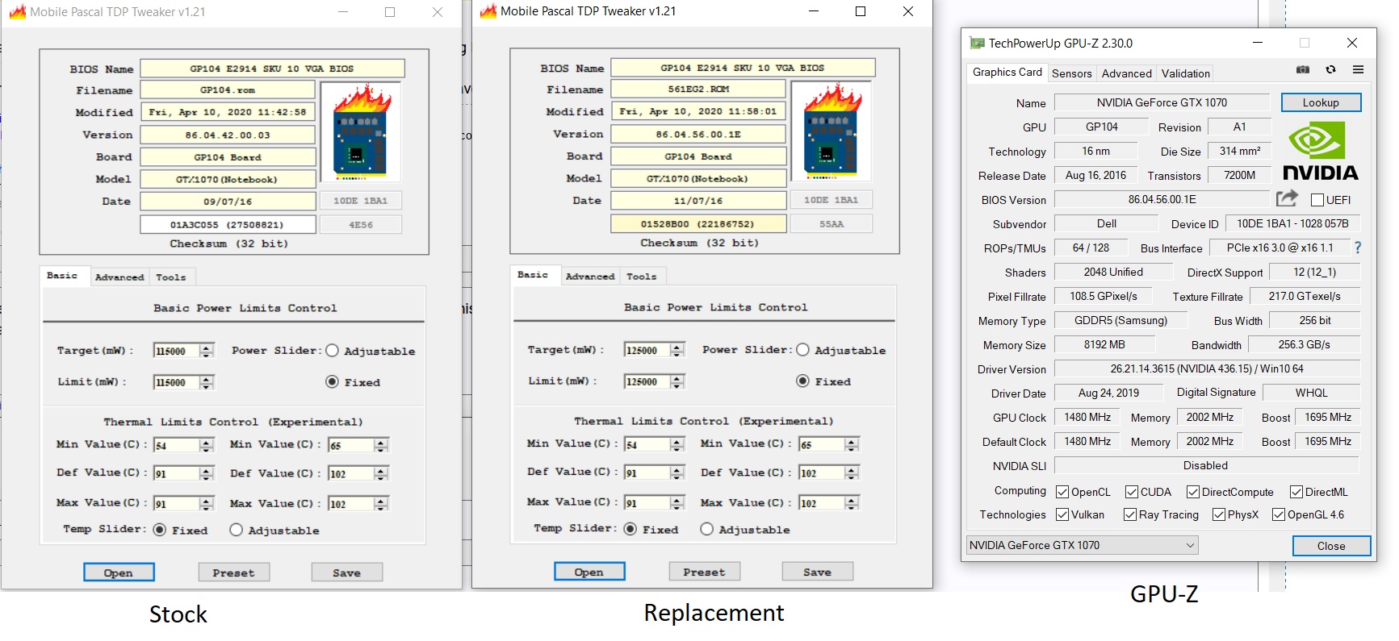Click Target 125000 stepper in Replacement window

pyautogui.click(x=677, y=350)
